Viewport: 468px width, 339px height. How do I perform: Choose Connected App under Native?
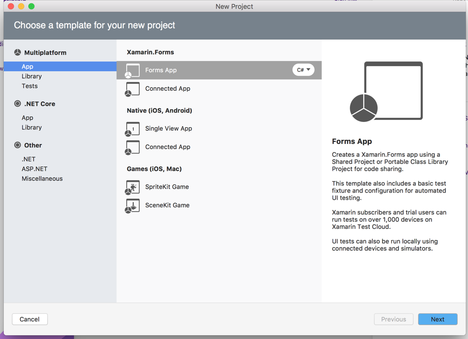(x=168, y=147)
